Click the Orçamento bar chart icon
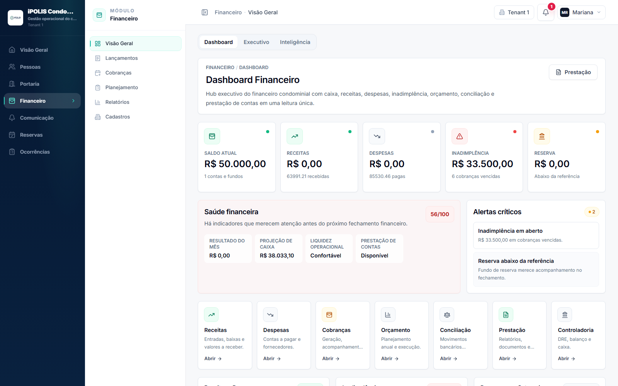The width and height of the screenshot is (618, 386). (x=388, y=315)
